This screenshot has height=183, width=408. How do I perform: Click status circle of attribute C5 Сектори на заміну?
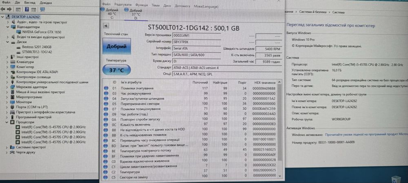click(106, 177)
